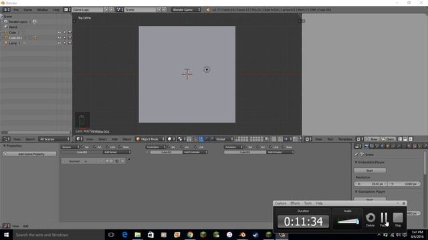Open the Actuators dropdown menu
Viewport: 428px width, 240px height.
click(x=233, y=147)
